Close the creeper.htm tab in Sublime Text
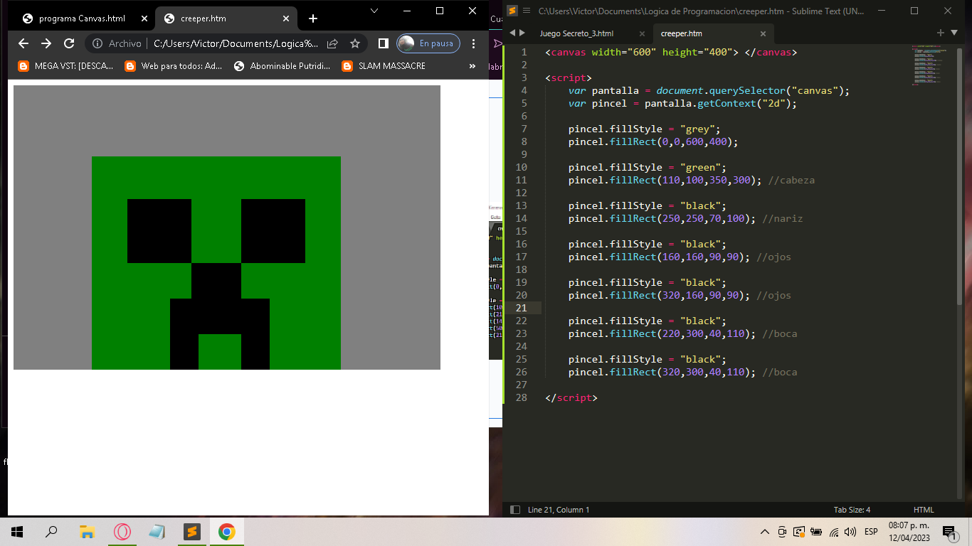 pyautogui.click(x=763, y=33)
